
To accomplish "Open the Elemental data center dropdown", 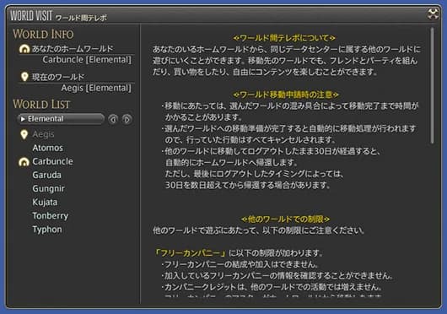I will (61, 119).
